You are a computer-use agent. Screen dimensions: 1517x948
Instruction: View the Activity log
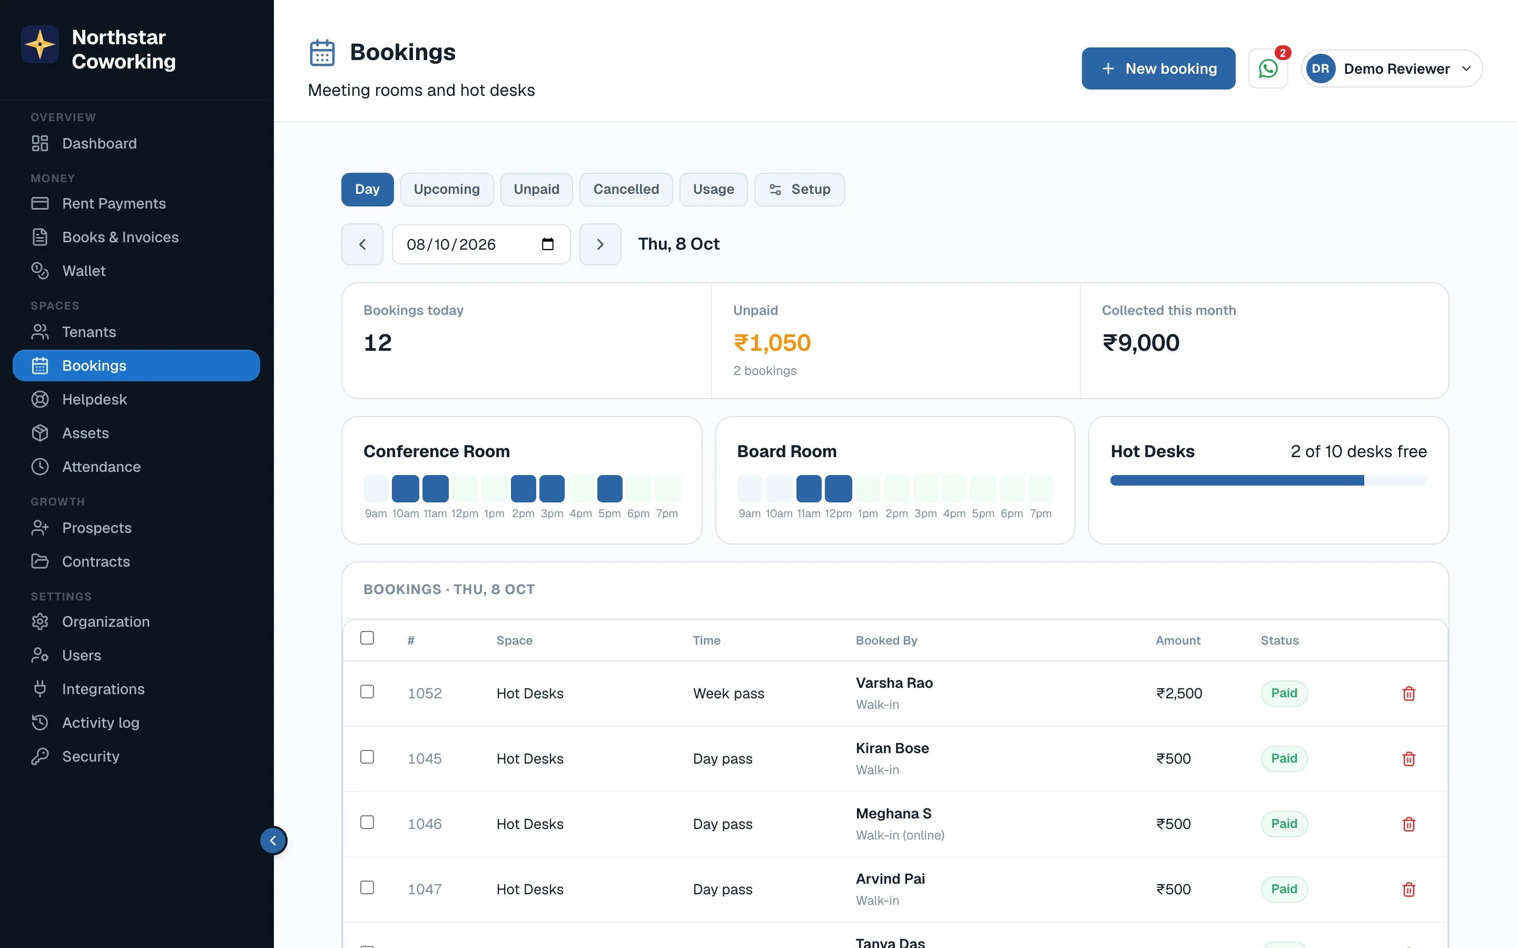[136, 723]
